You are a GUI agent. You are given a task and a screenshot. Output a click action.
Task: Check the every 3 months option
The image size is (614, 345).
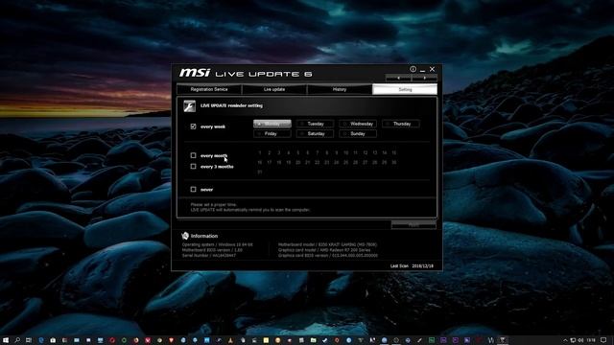pyautogui.click(x=193, y=166)
